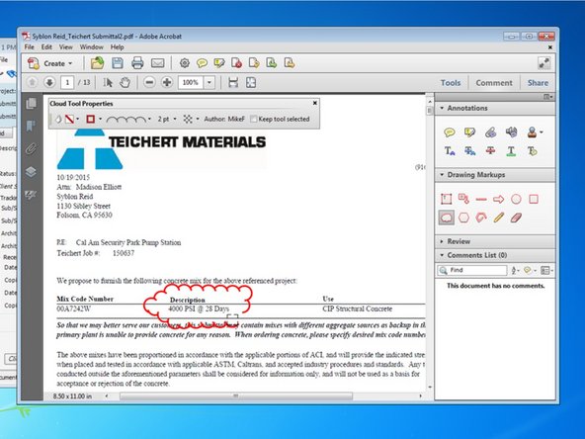The width and height of the screenshot is (585, 439).
Task: Show the Layers navigation panel
Action: click(31, 172)
